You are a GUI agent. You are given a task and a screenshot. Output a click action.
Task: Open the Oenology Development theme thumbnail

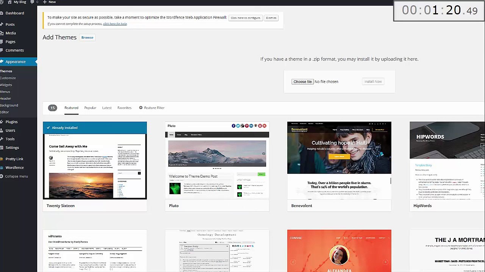217,251
